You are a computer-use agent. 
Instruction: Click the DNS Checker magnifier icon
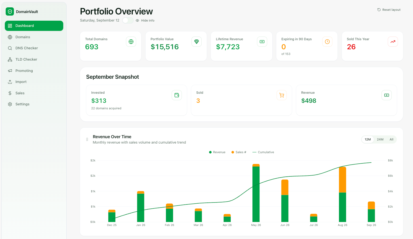[x=10, y=48]
